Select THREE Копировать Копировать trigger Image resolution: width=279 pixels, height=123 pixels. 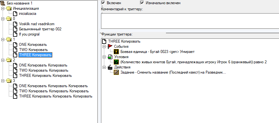[45, 76]
